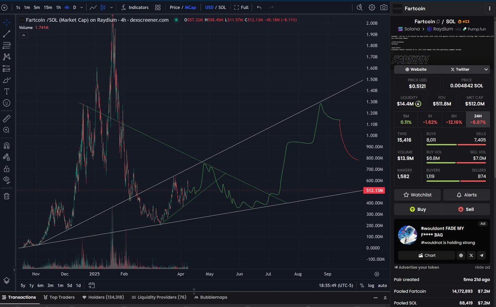
Task: Add a symbol with the plus icon
Action: [x=4, y=7]
